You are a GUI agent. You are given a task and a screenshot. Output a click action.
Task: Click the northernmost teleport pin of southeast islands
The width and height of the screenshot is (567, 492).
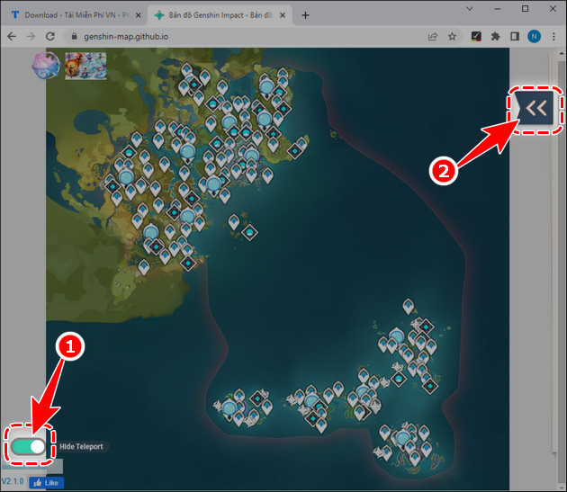(x=409, y=306)
